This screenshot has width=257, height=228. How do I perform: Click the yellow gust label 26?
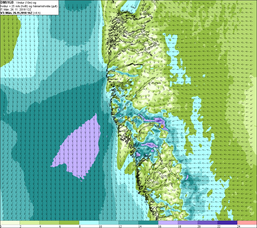(x=126, y=117)
